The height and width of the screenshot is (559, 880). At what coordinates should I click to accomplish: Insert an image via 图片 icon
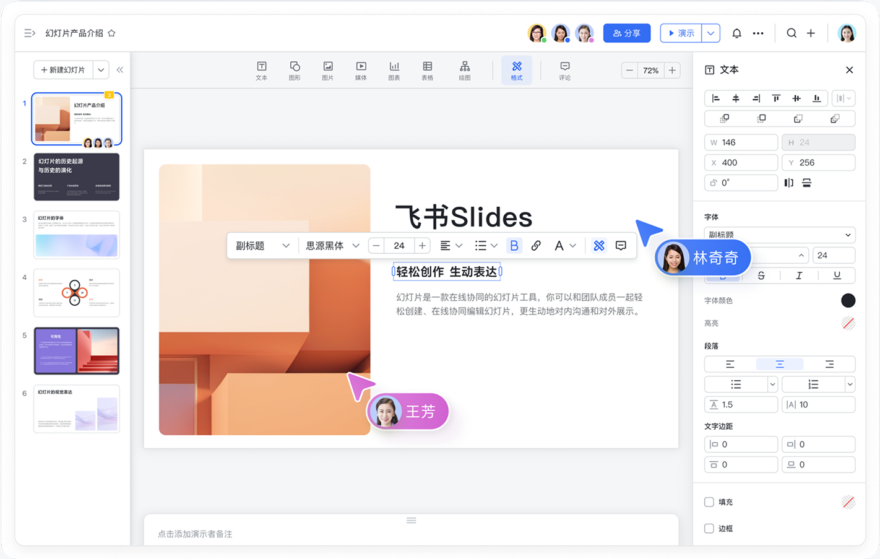tap(328, 71)
